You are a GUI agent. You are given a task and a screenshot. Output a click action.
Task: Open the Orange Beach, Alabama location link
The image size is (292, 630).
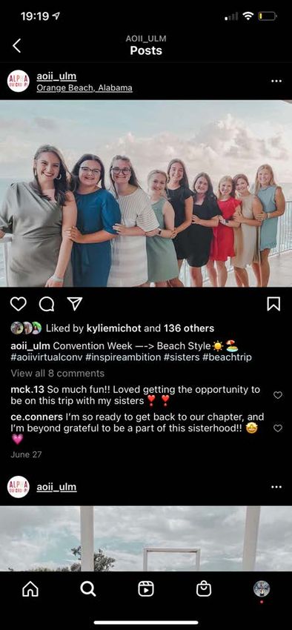coord(84,87)
